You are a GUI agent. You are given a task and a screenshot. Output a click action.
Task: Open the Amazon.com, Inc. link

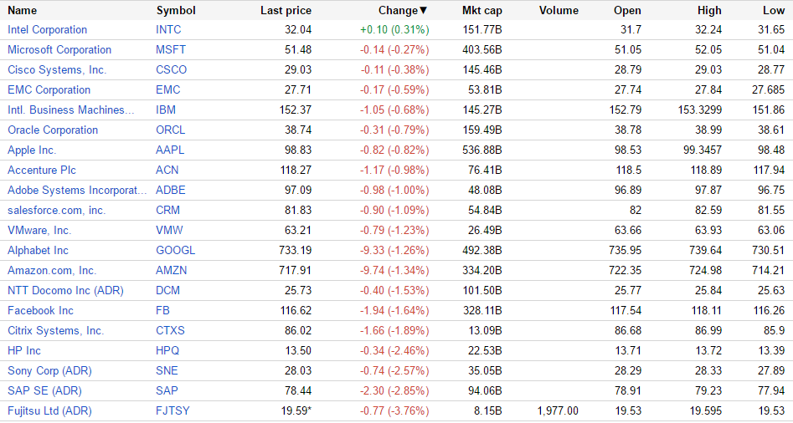52,270
